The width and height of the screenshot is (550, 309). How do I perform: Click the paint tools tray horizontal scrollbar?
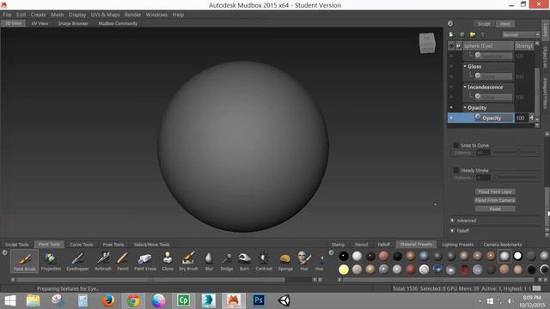[151, 280]
